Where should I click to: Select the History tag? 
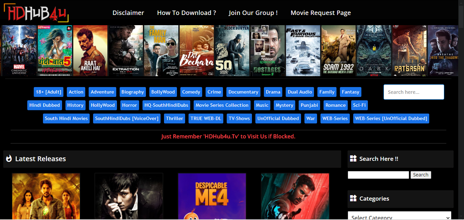[x=75, y=105]
